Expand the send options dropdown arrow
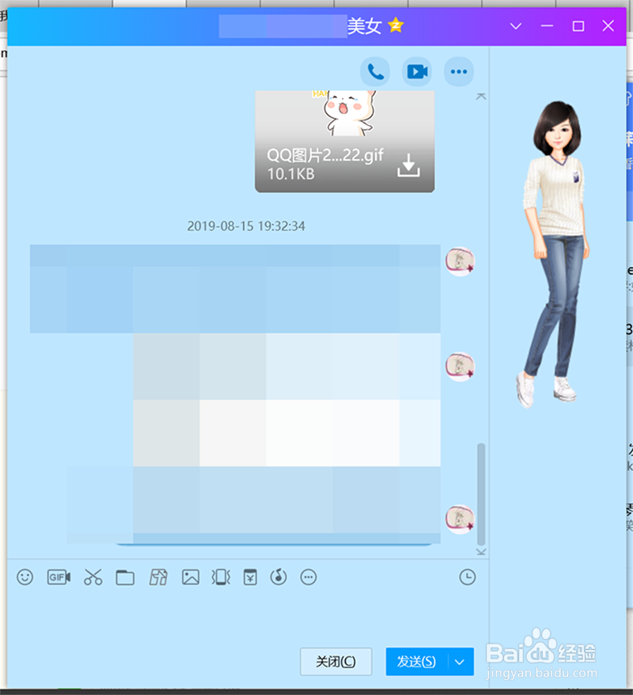Image resolution: width=633 pixels, height=695 pixels. pyautogui.click(x=459, y=662)
